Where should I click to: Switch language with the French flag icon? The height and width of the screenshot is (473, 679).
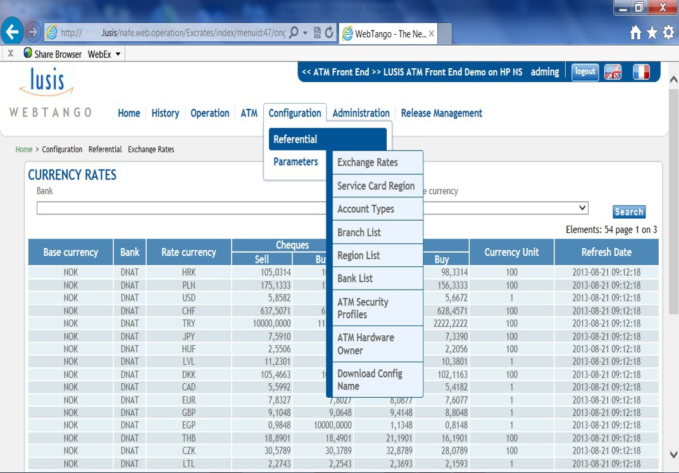click(x=641, y=72)
